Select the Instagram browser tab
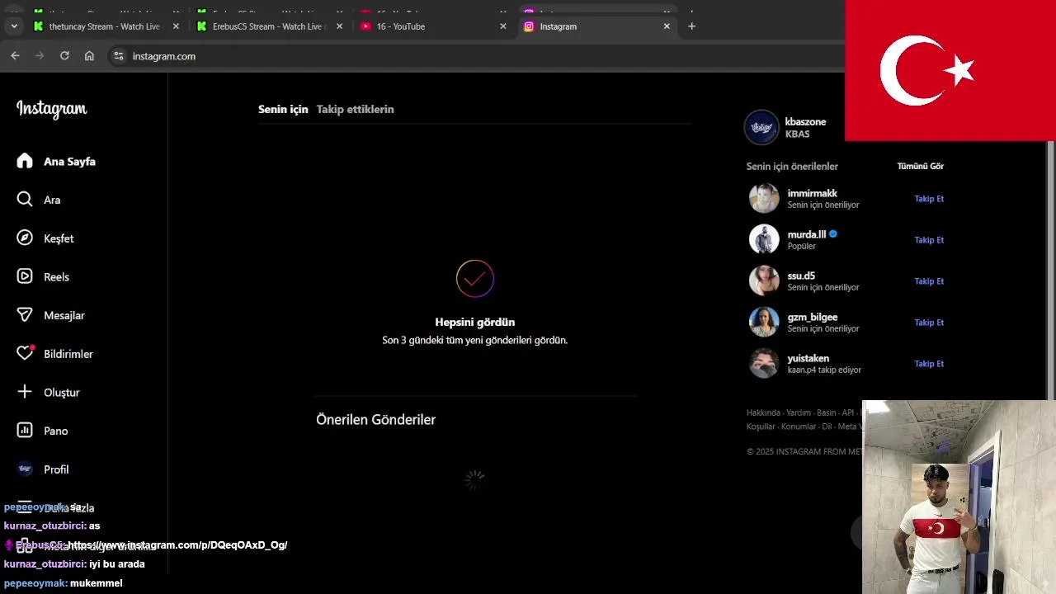 (596, 26)
